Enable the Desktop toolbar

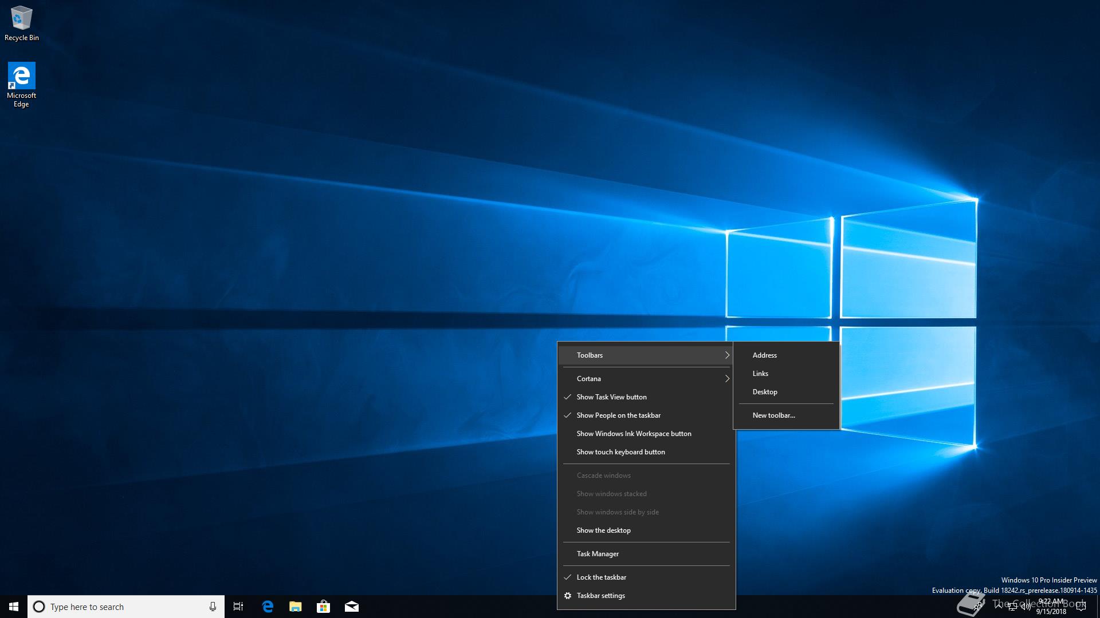[x=786, y=392]
